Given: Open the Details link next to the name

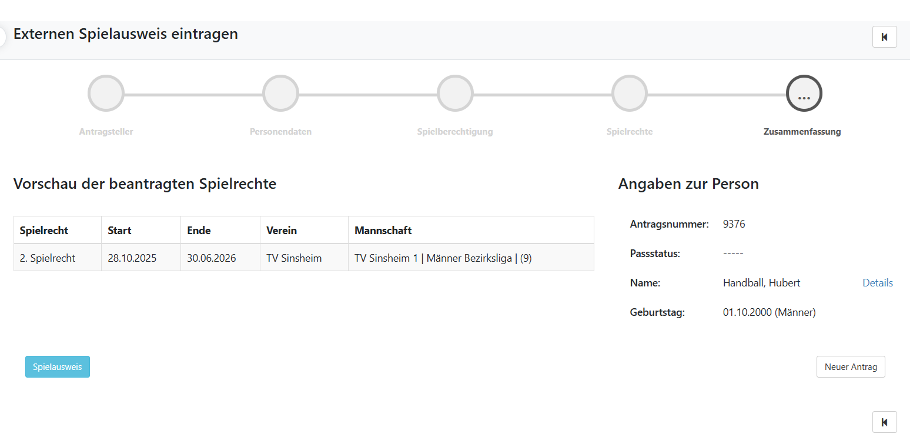Looking at the screenshot, I should tap(877, 283).
